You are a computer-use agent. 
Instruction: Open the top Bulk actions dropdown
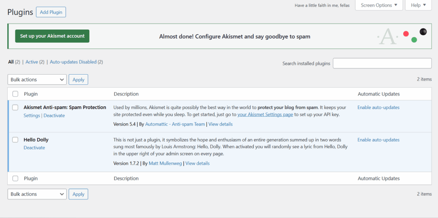[37, 80]
